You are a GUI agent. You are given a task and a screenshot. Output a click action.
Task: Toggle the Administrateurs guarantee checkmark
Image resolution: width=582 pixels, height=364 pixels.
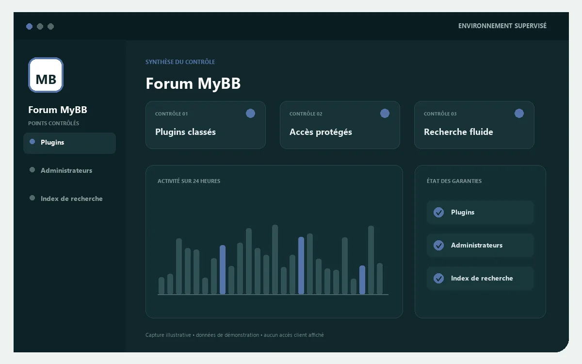tap(439, 246)
